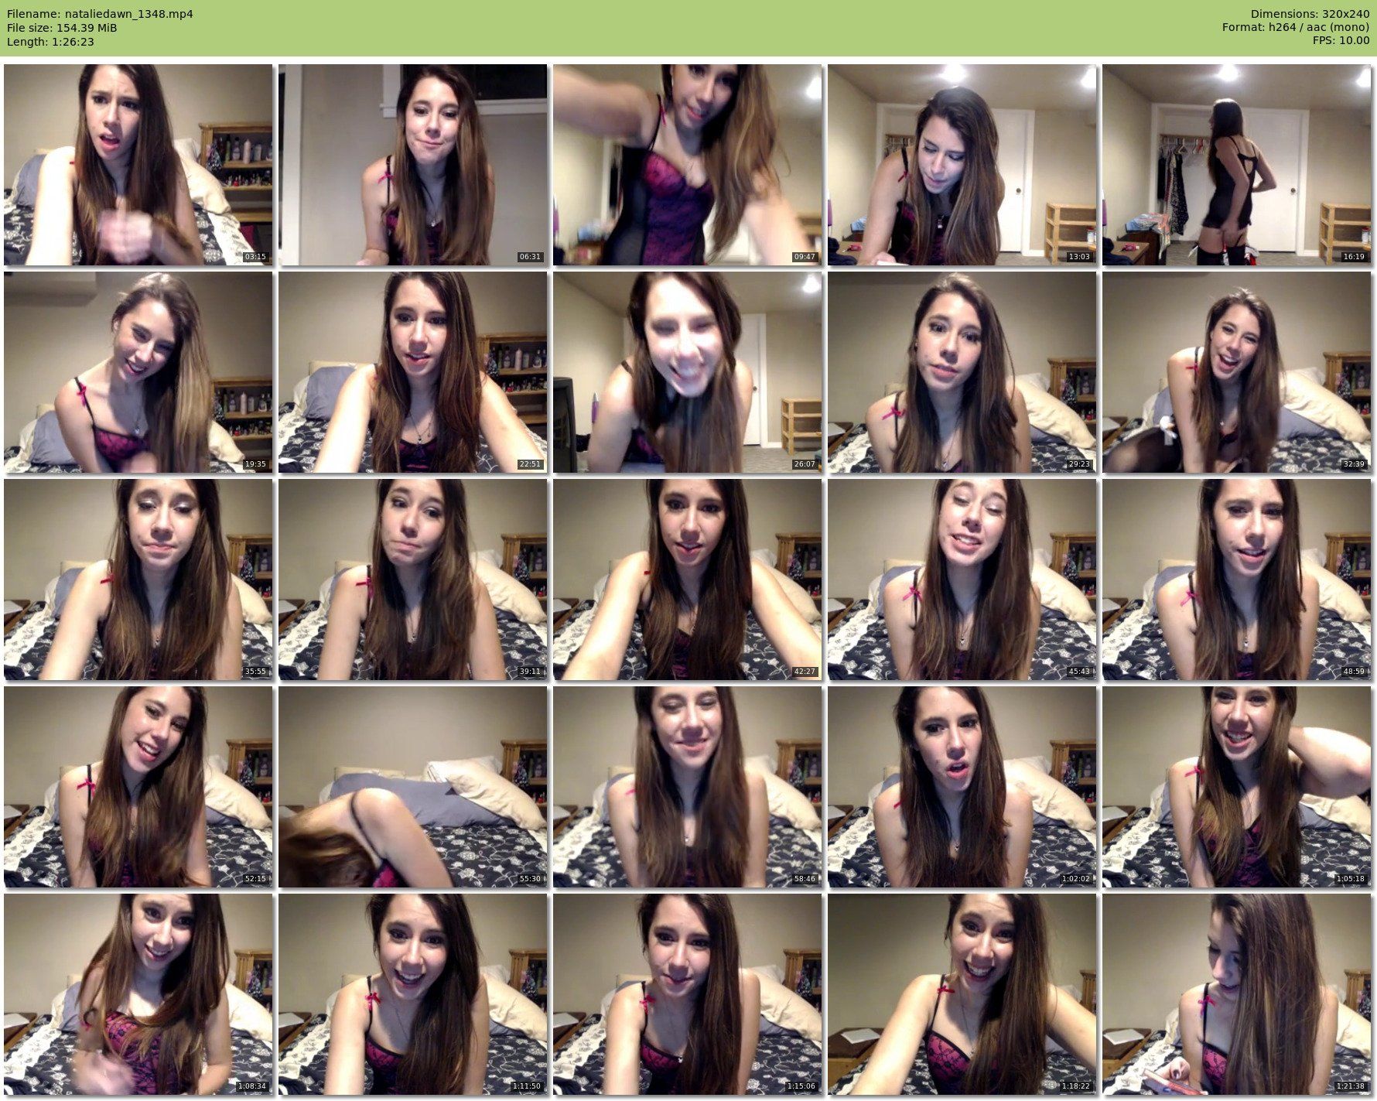
Task: Select the thumbnail timestamped 1:15:06
Action: [x=687, y=994]
